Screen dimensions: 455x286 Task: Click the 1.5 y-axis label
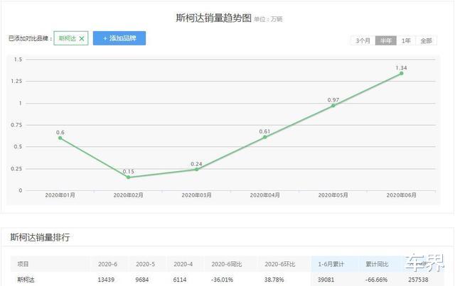tap(18, 60)
